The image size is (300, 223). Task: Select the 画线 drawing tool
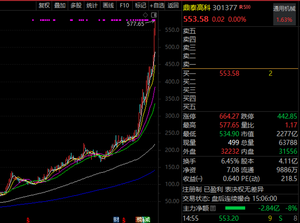click(x=108, y=5)
